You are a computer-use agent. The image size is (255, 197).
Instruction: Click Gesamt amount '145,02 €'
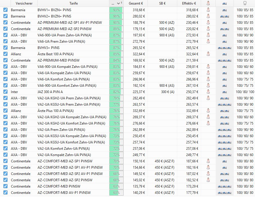point(139,180)
